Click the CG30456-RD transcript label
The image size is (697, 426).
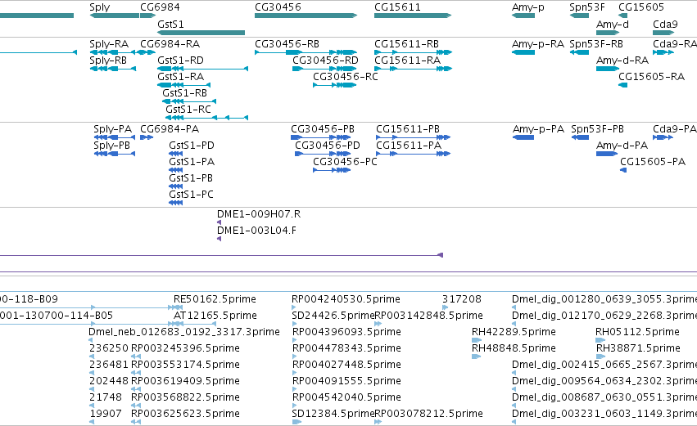point(325,61)
